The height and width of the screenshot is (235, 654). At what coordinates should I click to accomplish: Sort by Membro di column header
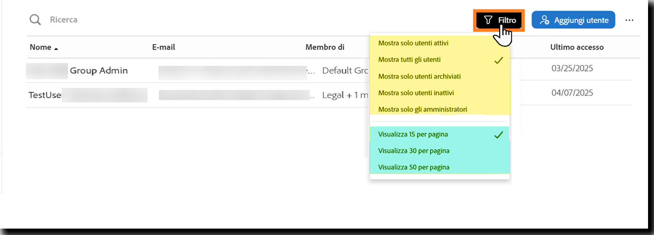325,47
